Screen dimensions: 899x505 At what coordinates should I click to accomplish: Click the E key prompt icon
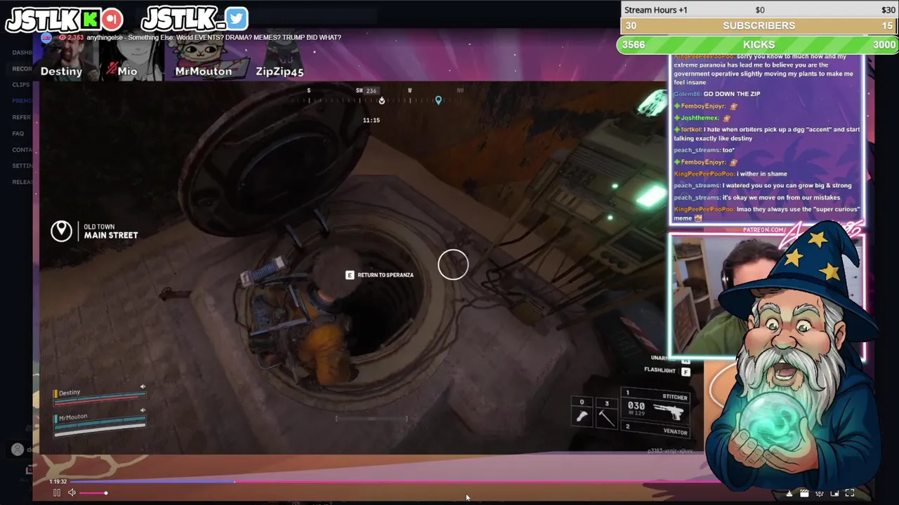point(350,275)
